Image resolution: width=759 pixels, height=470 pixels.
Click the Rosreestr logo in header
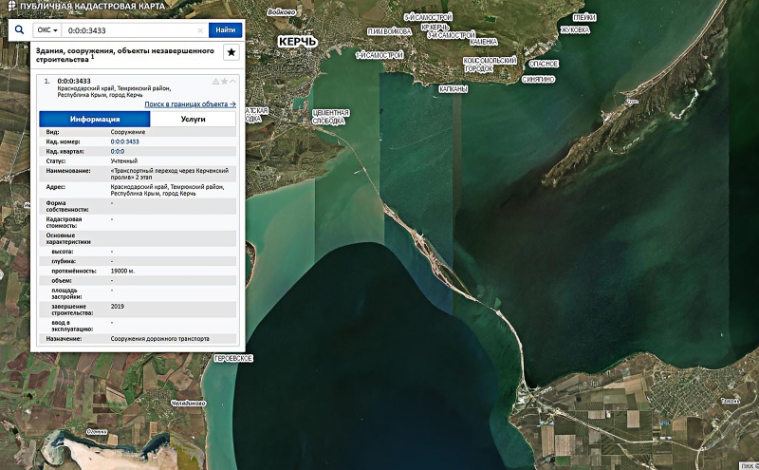click(x=10, y=8)
